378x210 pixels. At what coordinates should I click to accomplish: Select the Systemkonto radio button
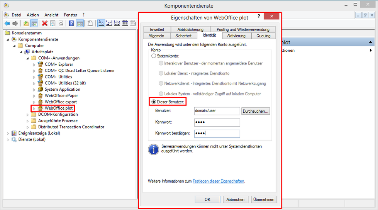click(x=154, y=56)
